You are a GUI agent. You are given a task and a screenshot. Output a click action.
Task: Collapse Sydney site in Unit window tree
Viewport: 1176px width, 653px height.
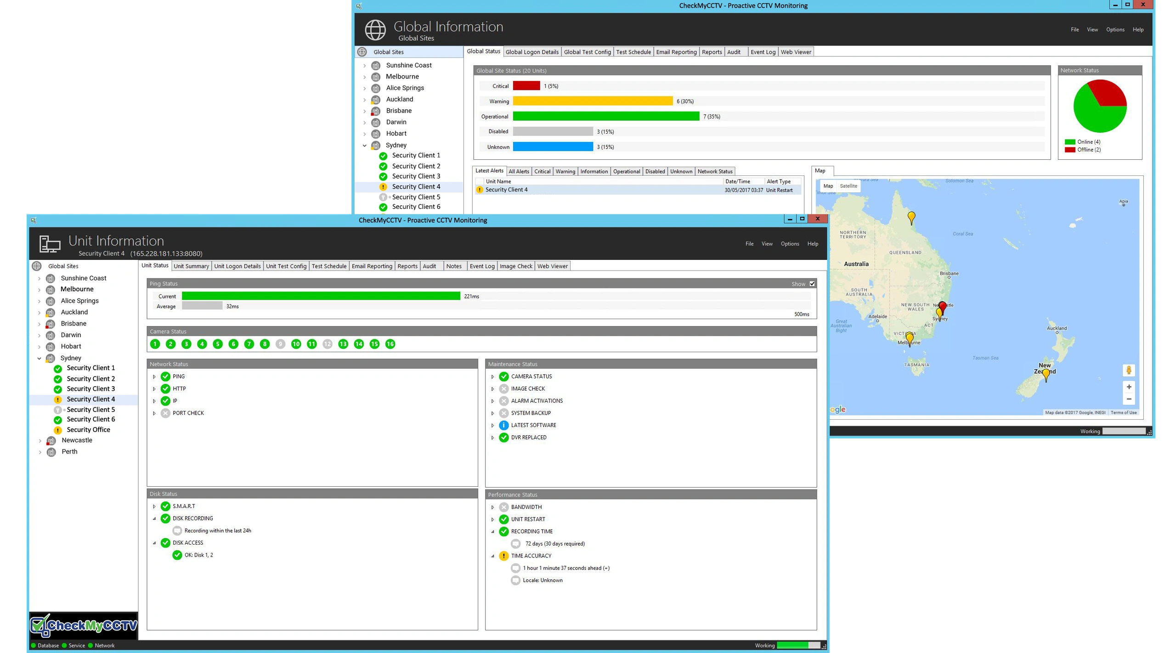[39, 358]
